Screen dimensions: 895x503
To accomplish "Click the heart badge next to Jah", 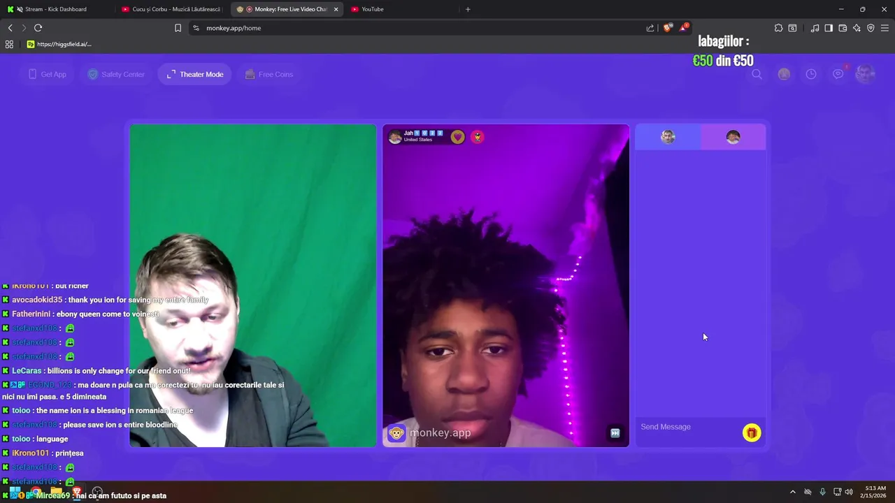I will 457,137.
